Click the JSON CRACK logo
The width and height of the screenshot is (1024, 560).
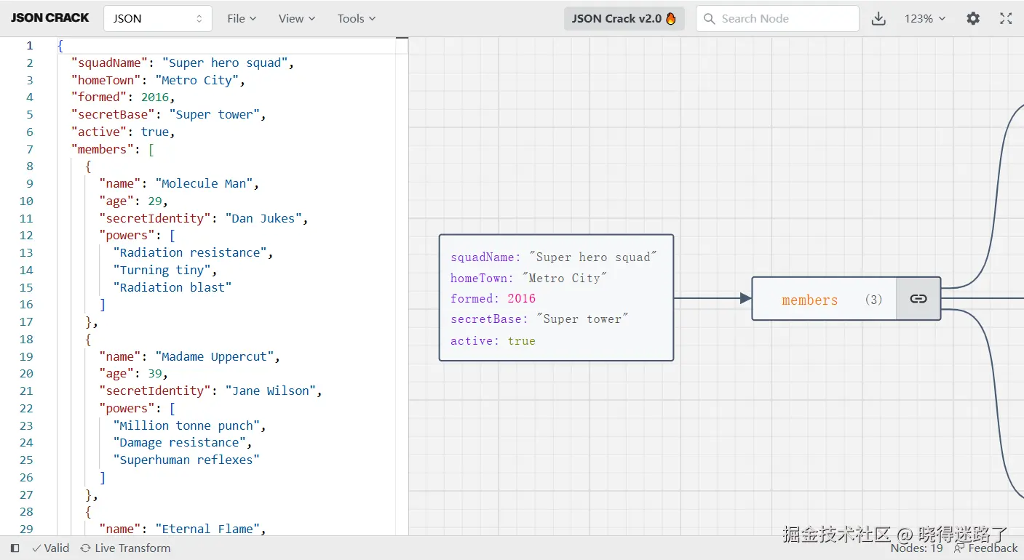click(50, 18)
